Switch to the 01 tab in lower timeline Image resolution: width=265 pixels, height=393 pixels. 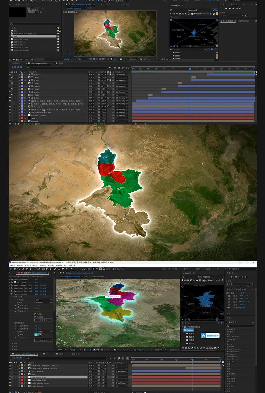47,354
